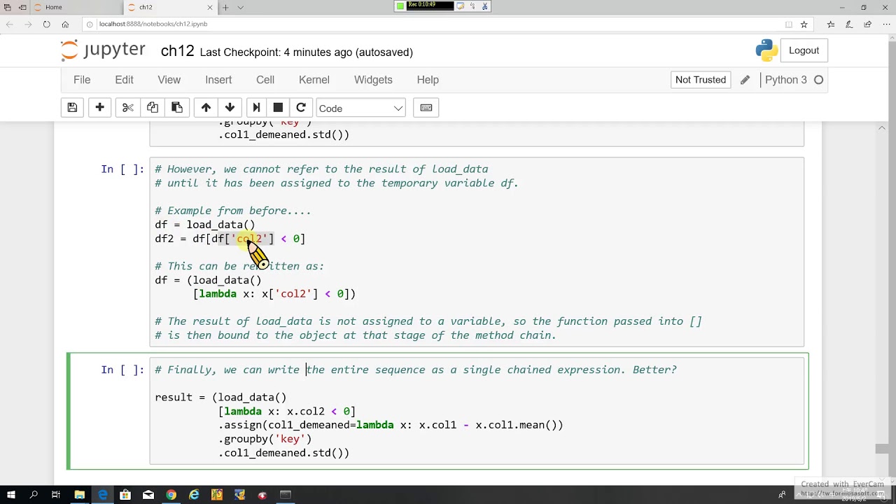Open Windows Start menu

click(x=10, y=495)
